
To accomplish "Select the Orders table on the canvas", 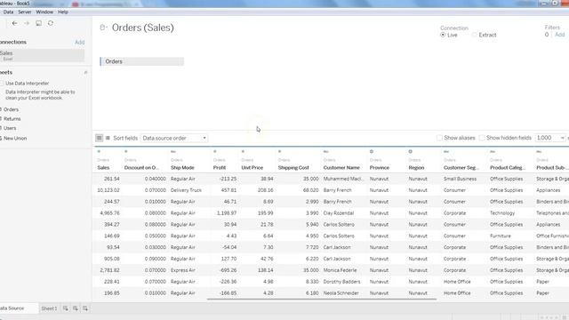I will [x=142, y=61].
